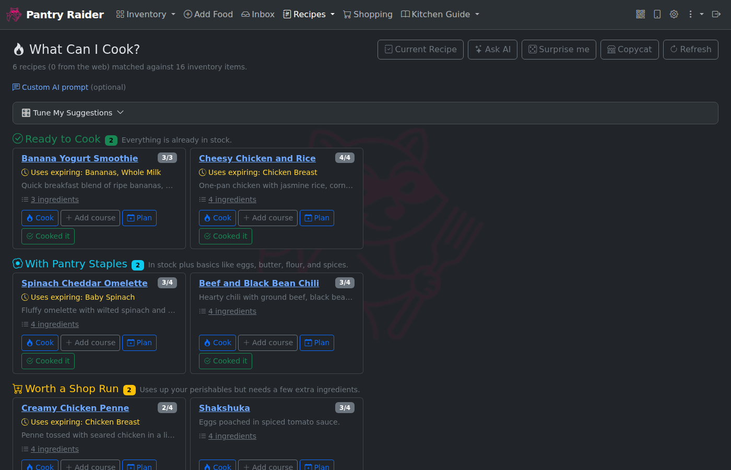Click the Pantry Raider brand name
Image resolution: width=731 pixels, height=470 pixels.
click(x=65, y=15)
